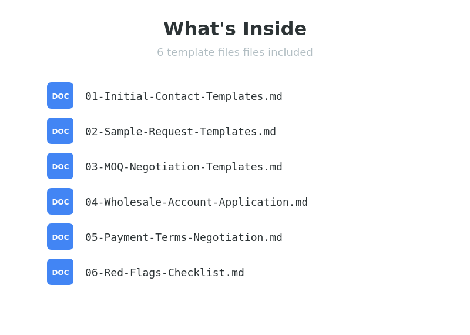Select the DOC badge for 05-Payment-Terms-Negotiation.md
The width and height of the screenshot is (470, 335).
60,237
